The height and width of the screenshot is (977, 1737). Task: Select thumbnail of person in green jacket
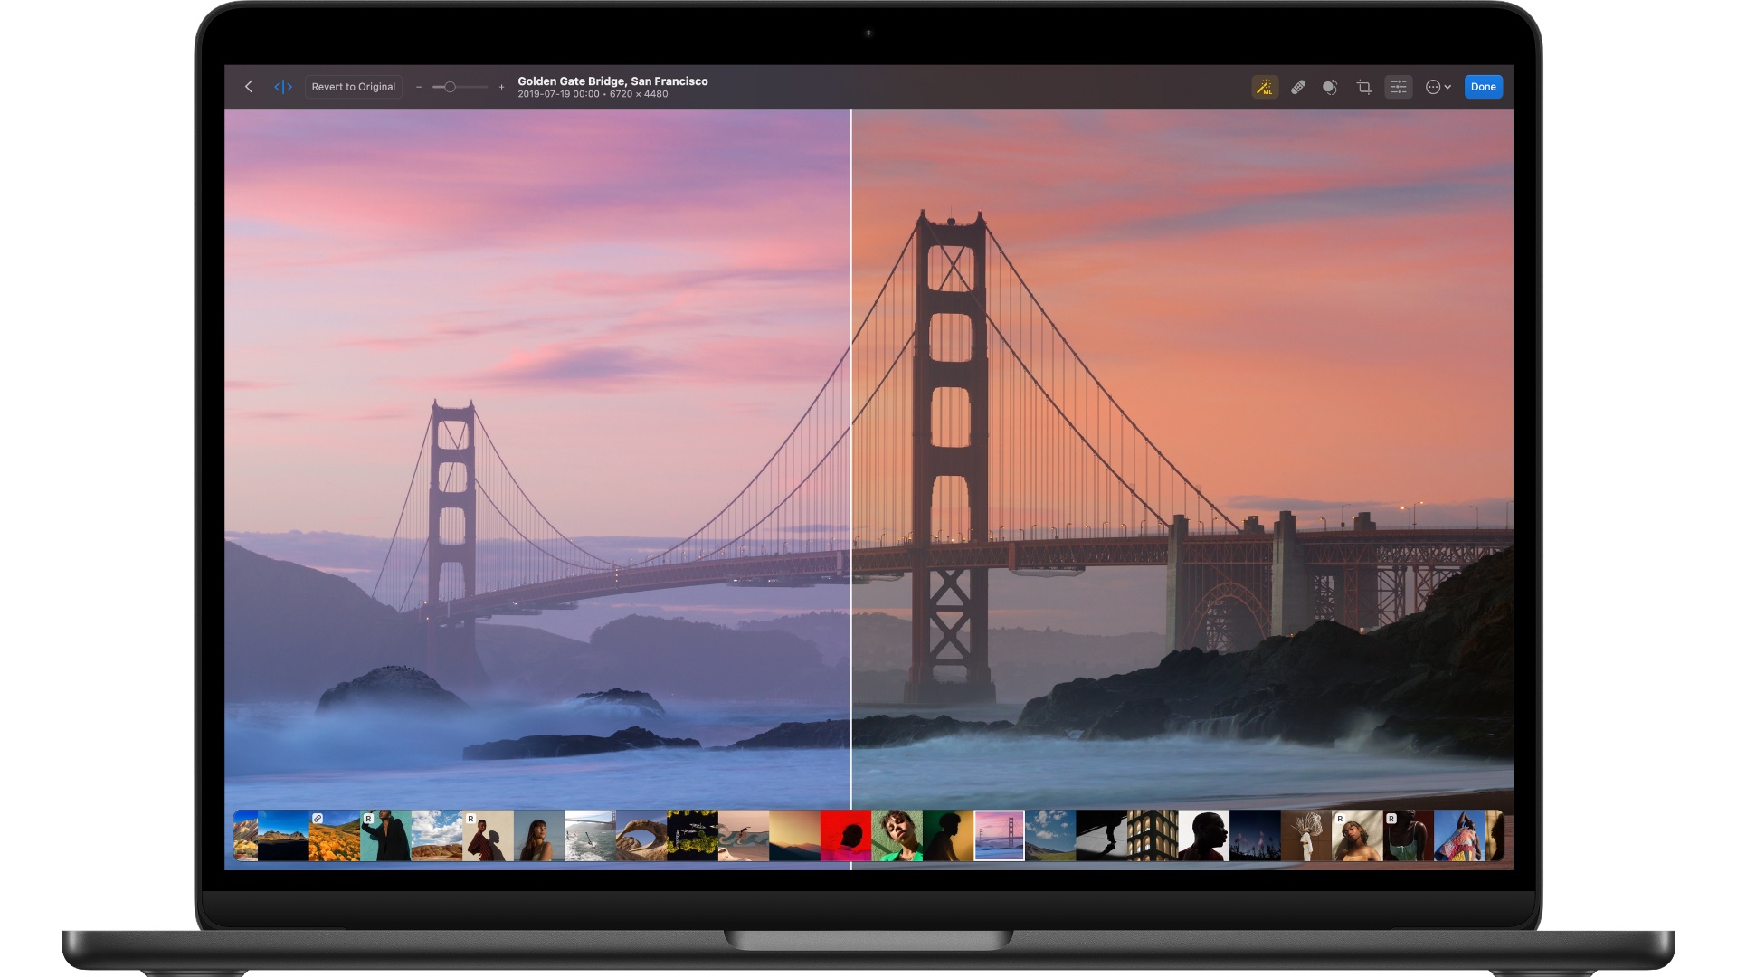(x=897, y=836)
